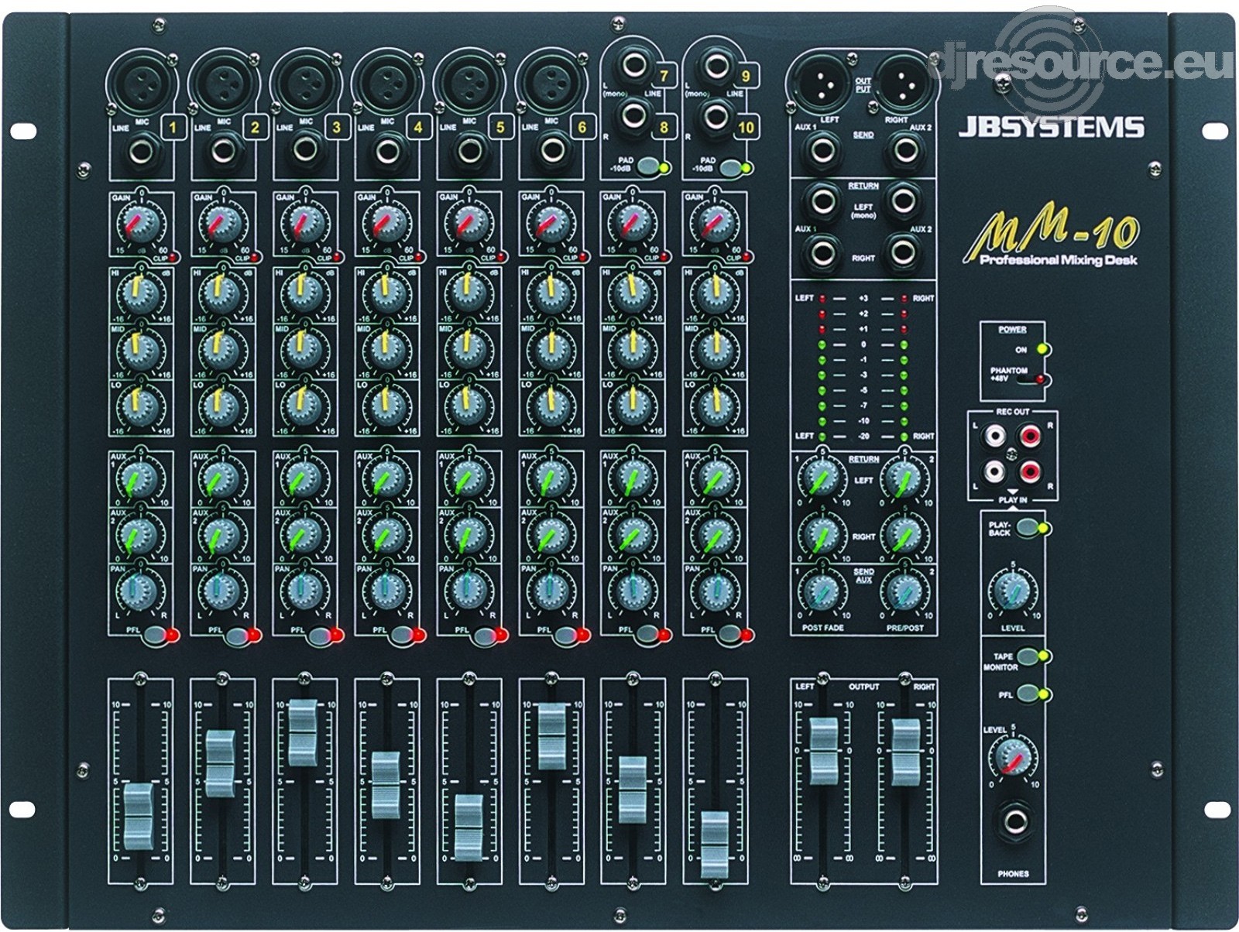Click the channel 2 number label

[x=255, y=127]
